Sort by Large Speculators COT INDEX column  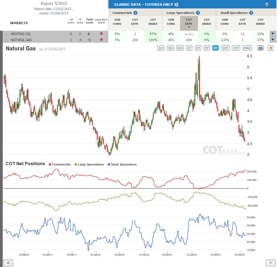click(x=207, y=22)
